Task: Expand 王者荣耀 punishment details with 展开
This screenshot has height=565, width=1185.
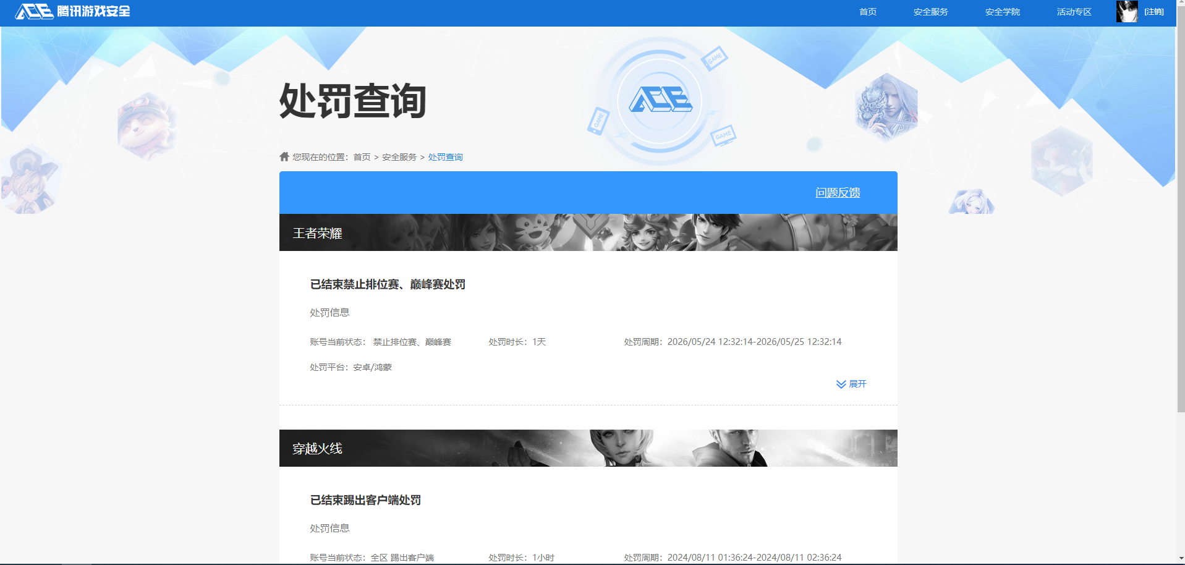Action: point(851,384)
